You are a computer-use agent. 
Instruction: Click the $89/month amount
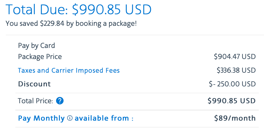pyautogui.click(x=235, y=118)
